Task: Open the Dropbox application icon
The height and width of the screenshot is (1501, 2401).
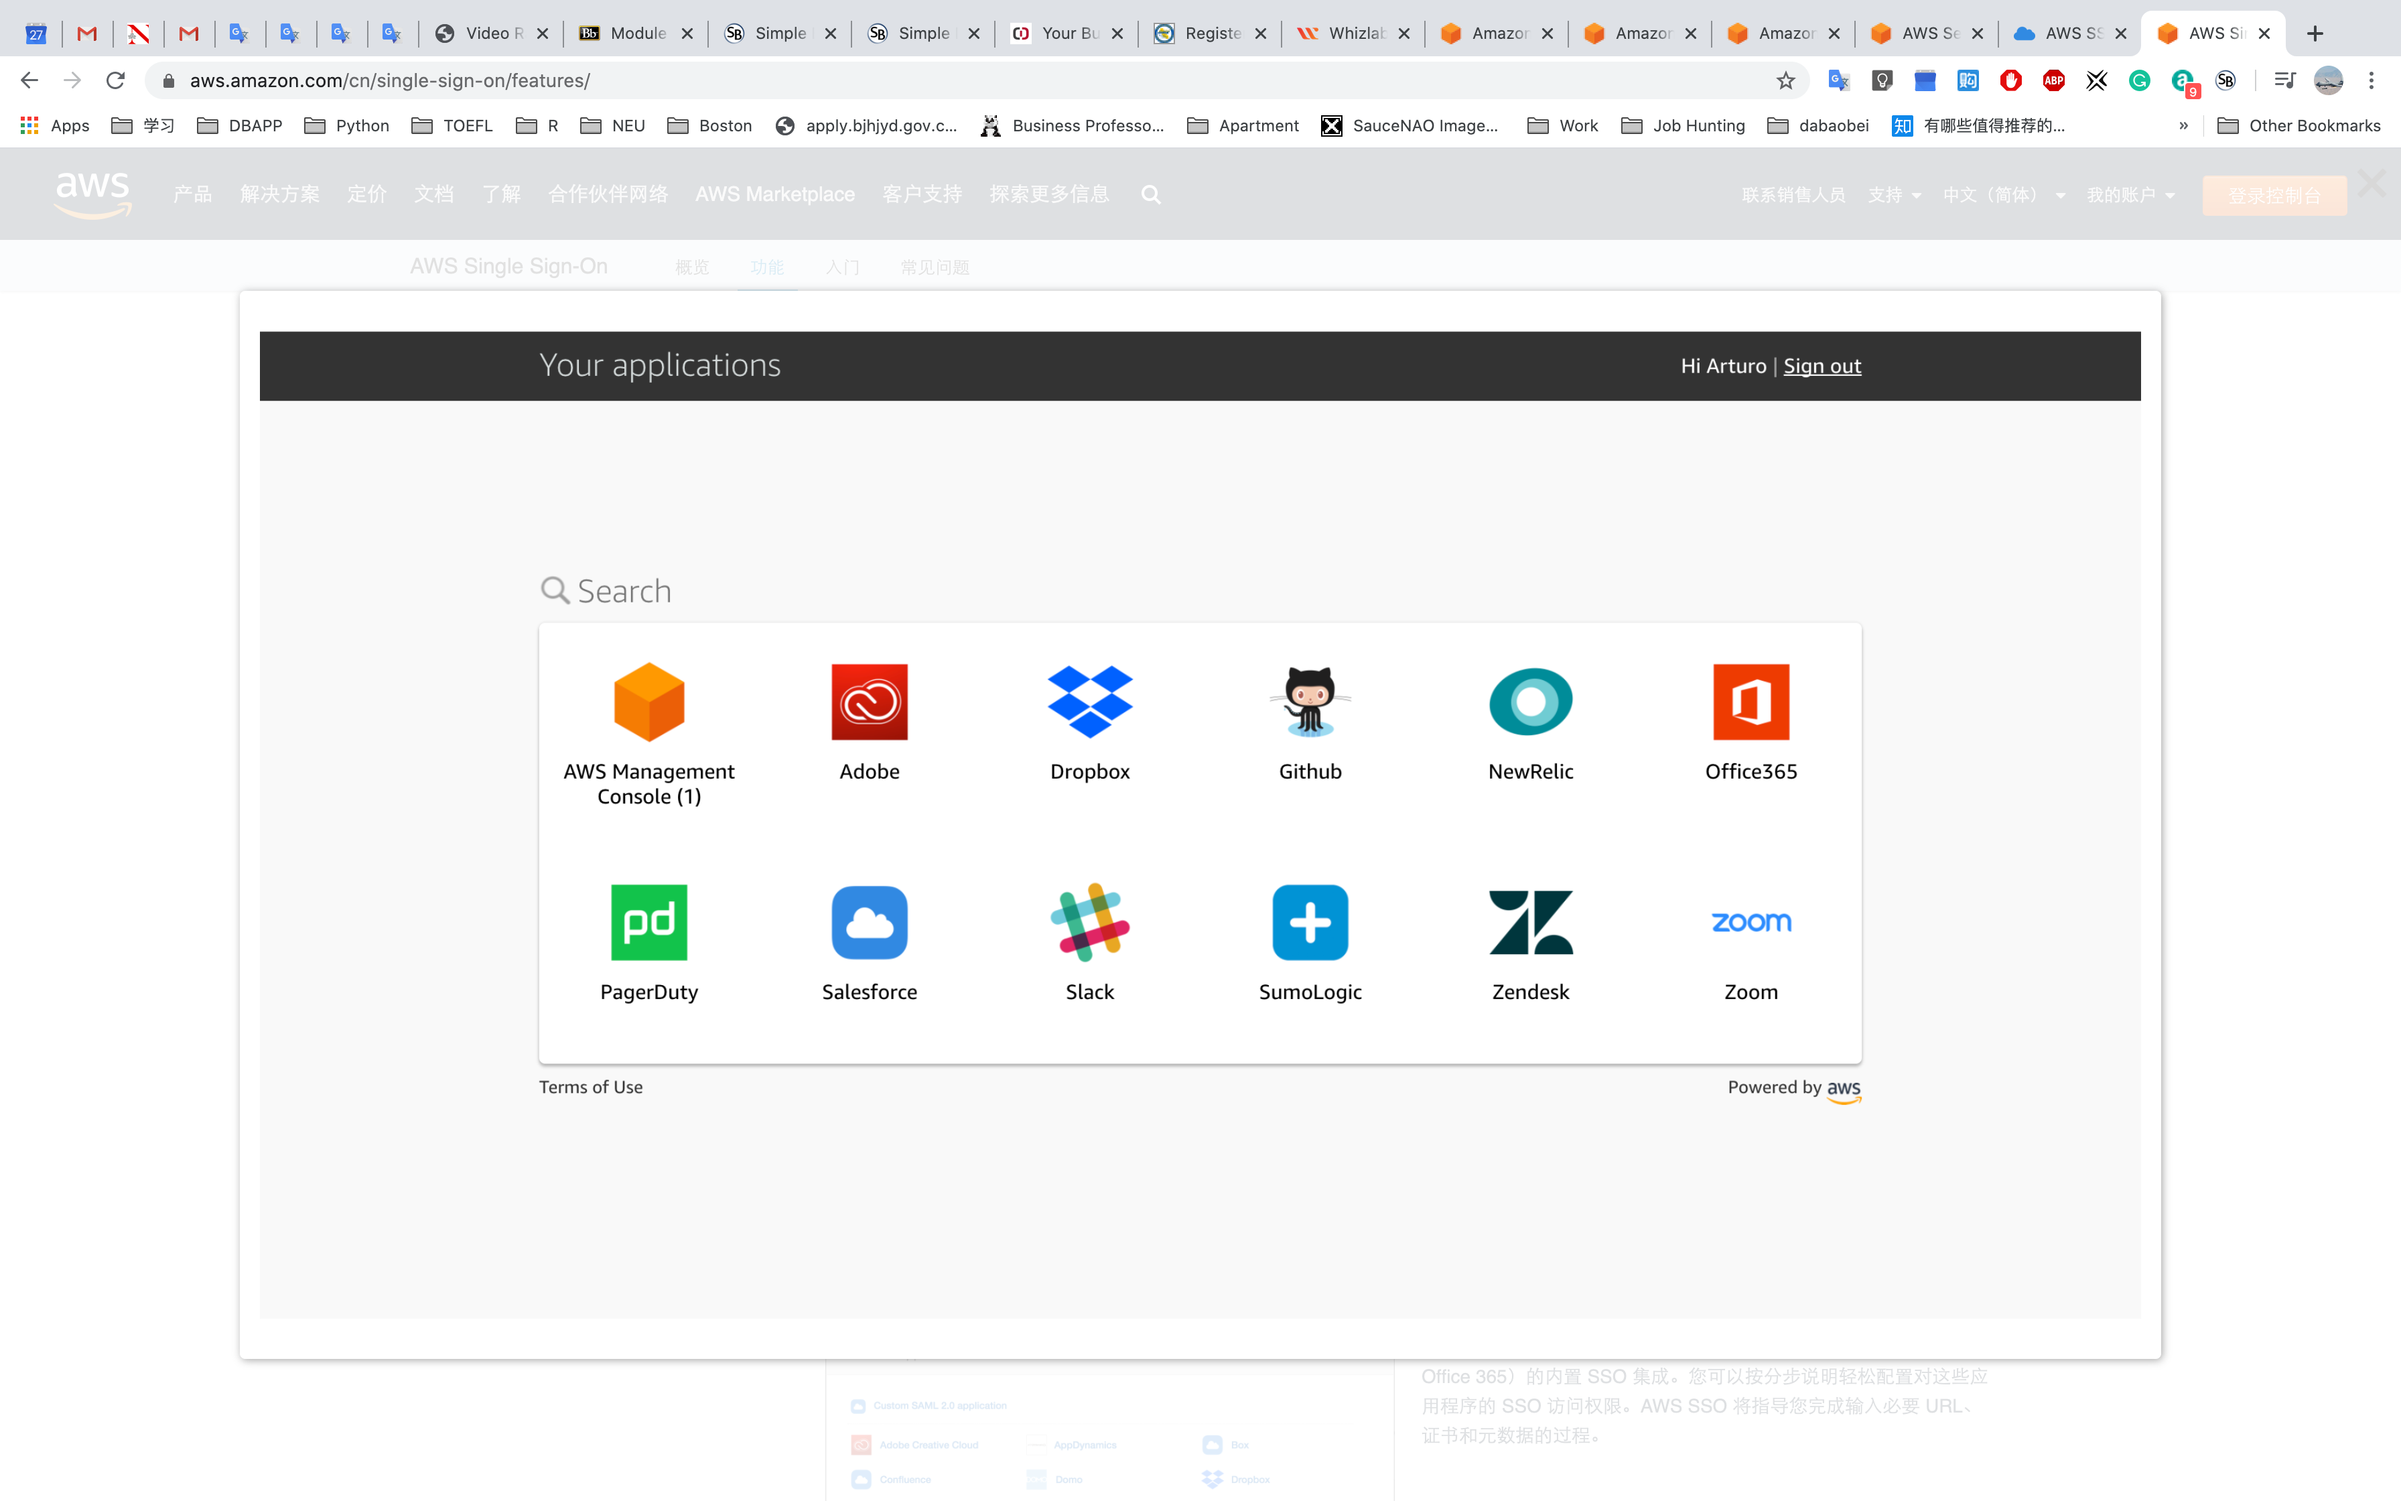Action: 1089,702
